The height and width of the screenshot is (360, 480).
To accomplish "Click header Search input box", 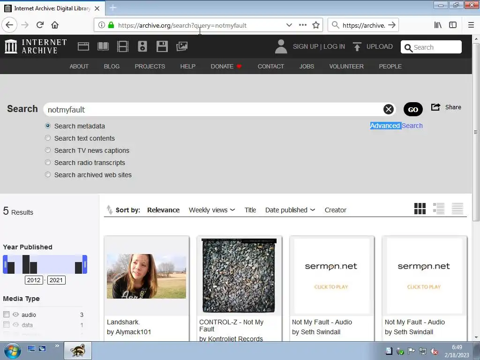I will coord(431,47).
